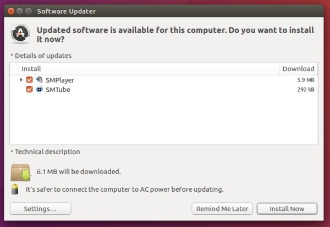330x227 pixels.
Task: Select the SMPlayer row label
Action: tap(60, 80)
